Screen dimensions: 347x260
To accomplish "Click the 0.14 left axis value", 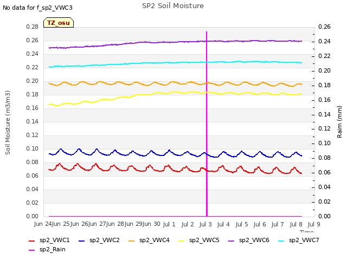I will tap(33, 121).
